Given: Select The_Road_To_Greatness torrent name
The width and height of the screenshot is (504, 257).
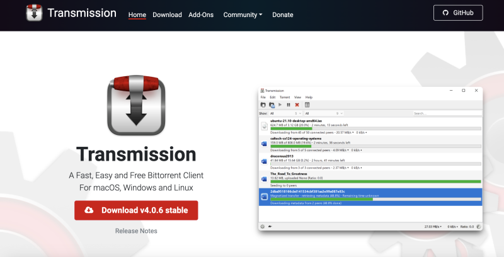Looking at the screenshot, I should 289,174.
